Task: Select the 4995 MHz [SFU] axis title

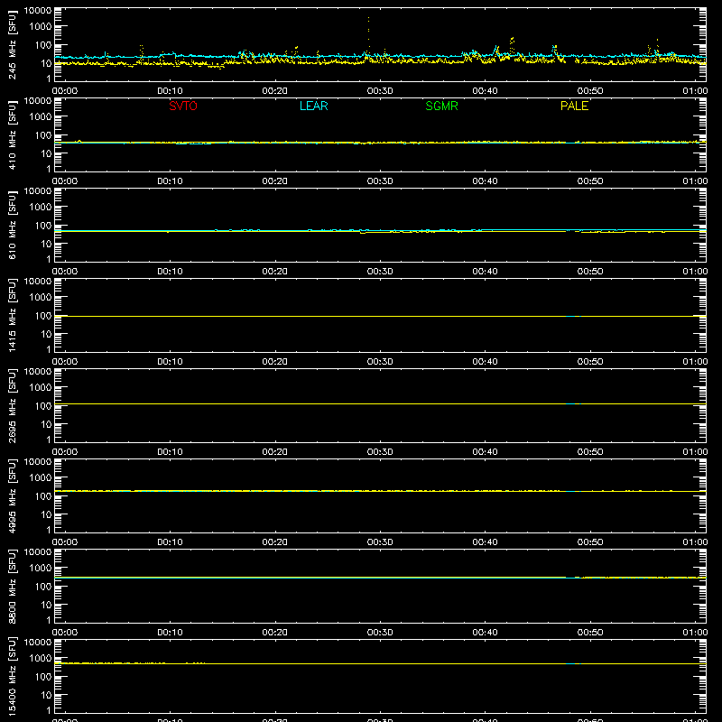Action: (x=12, y=496)
